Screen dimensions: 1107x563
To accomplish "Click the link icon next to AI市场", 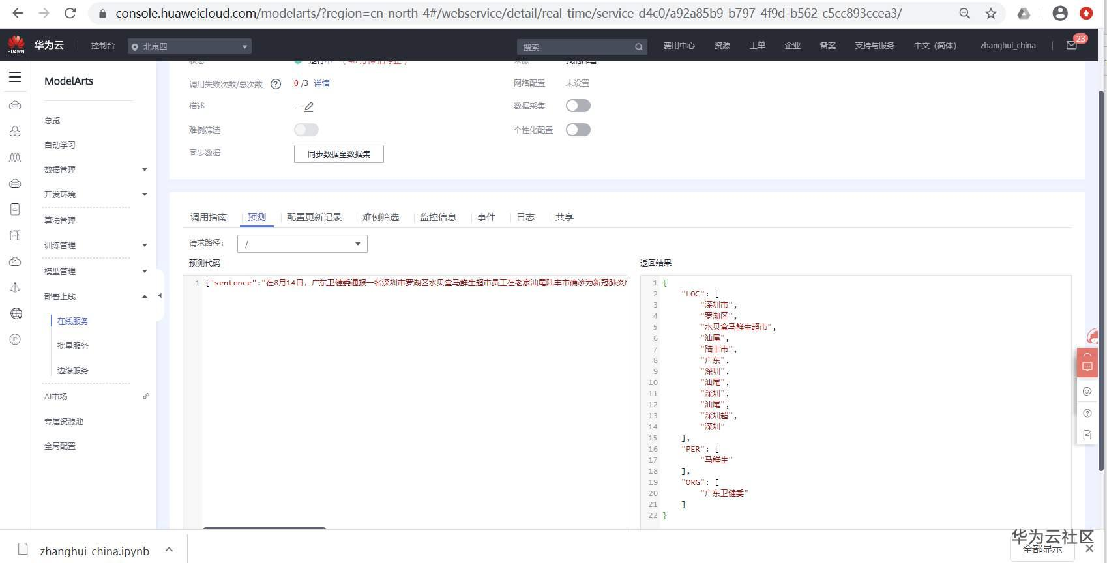I will [x=146, y=396].
